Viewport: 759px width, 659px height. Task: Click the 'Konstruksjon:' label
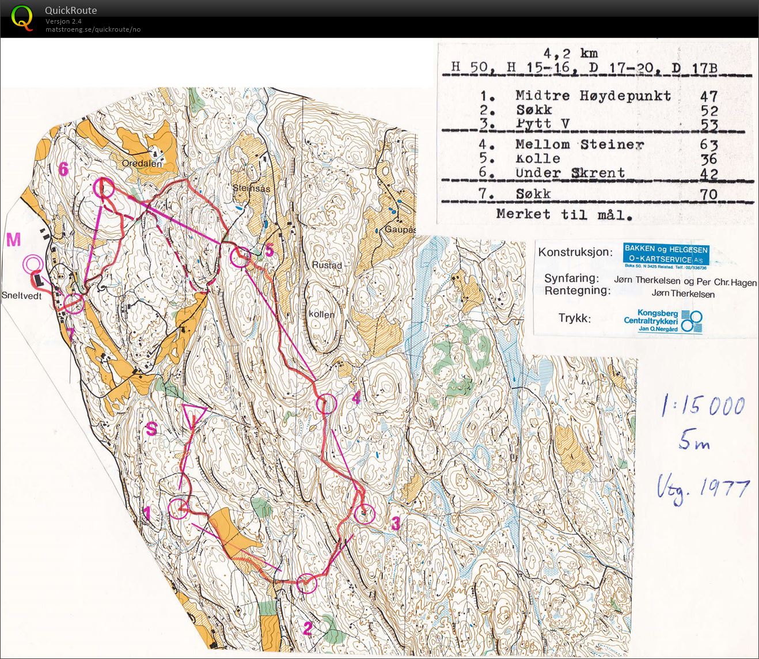[x=575, y=252]
